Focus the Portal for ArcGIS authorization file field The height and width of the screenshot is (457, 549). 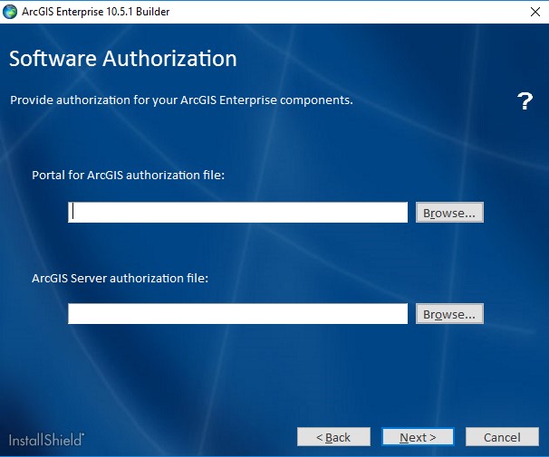237,213
